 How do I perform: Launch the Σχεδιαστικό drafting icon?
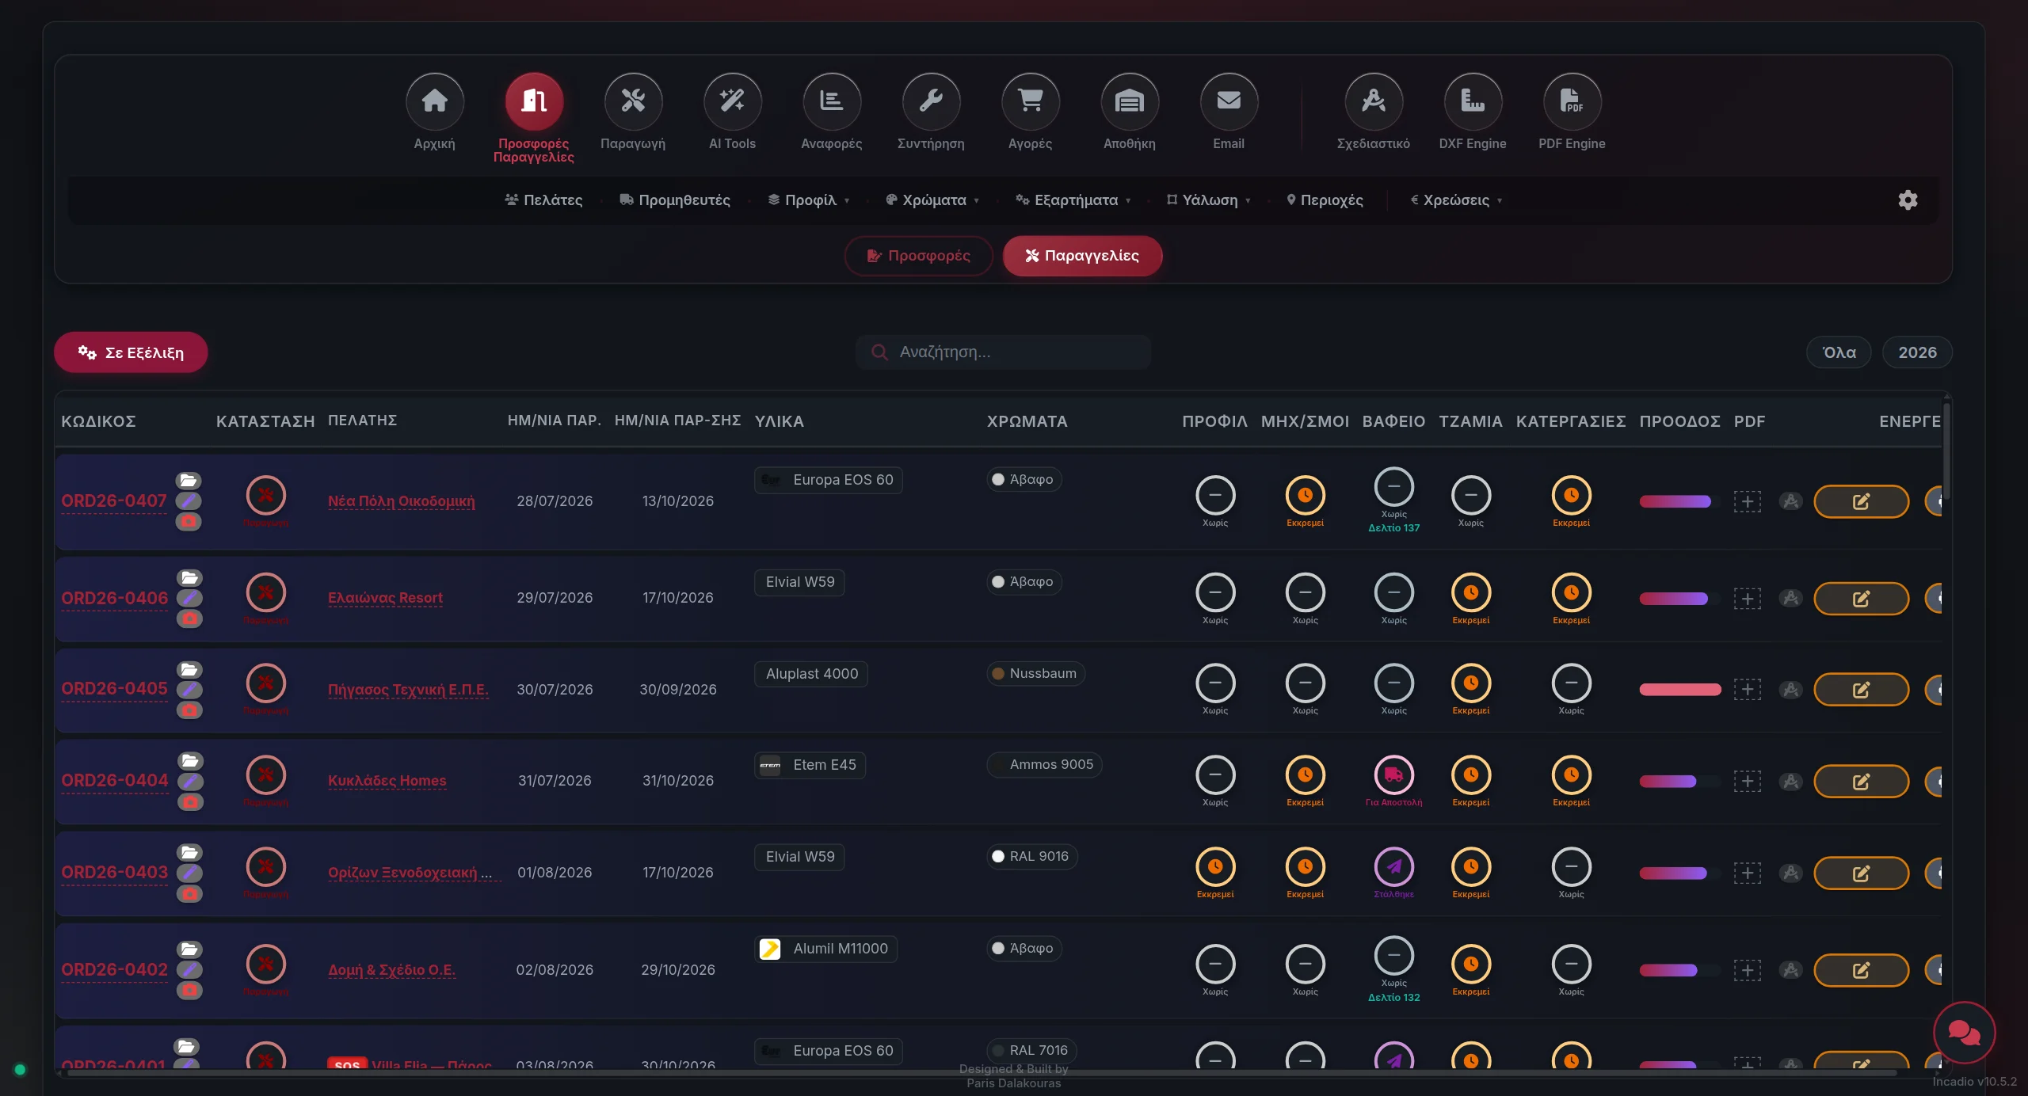[x=1374, y=101]
